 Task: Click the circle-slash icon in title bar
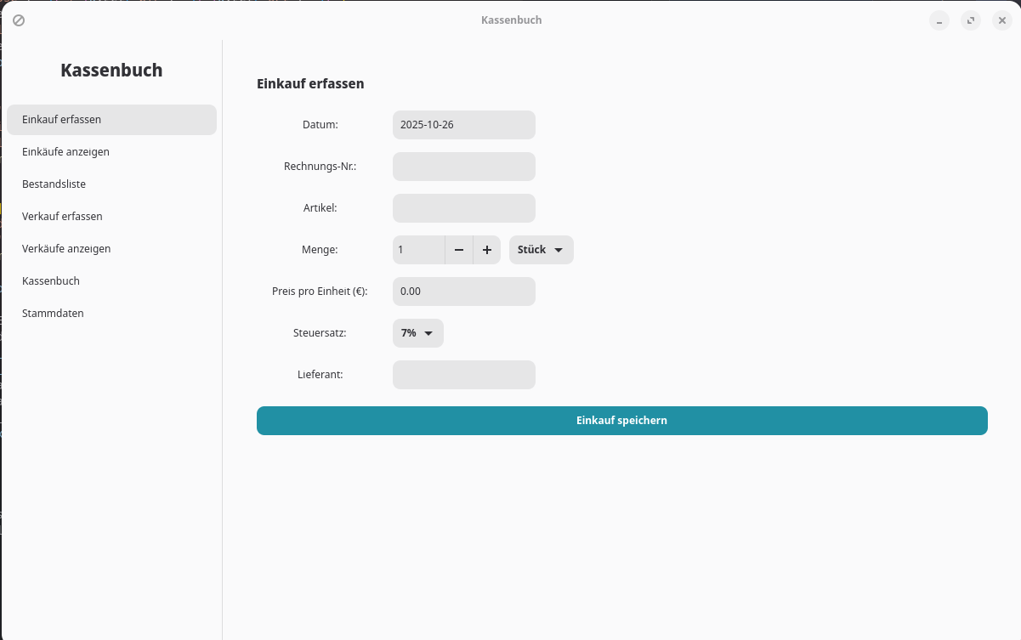[19, 20]
